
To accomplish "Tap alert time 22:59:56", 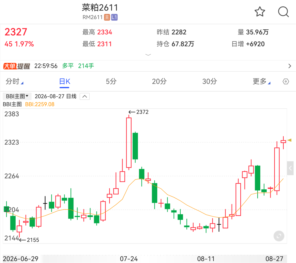I will (x=46, y=66).
